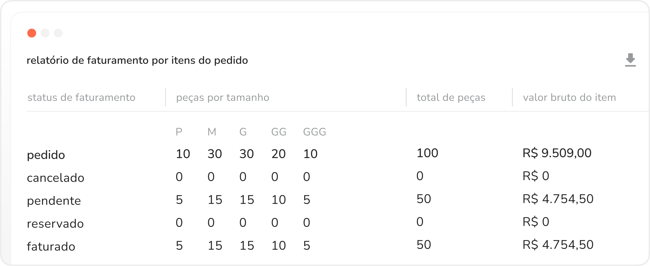Click R$ 4.754,50 in the faturado row
Screen dimensions: 650x266
[x=558, y=245]
